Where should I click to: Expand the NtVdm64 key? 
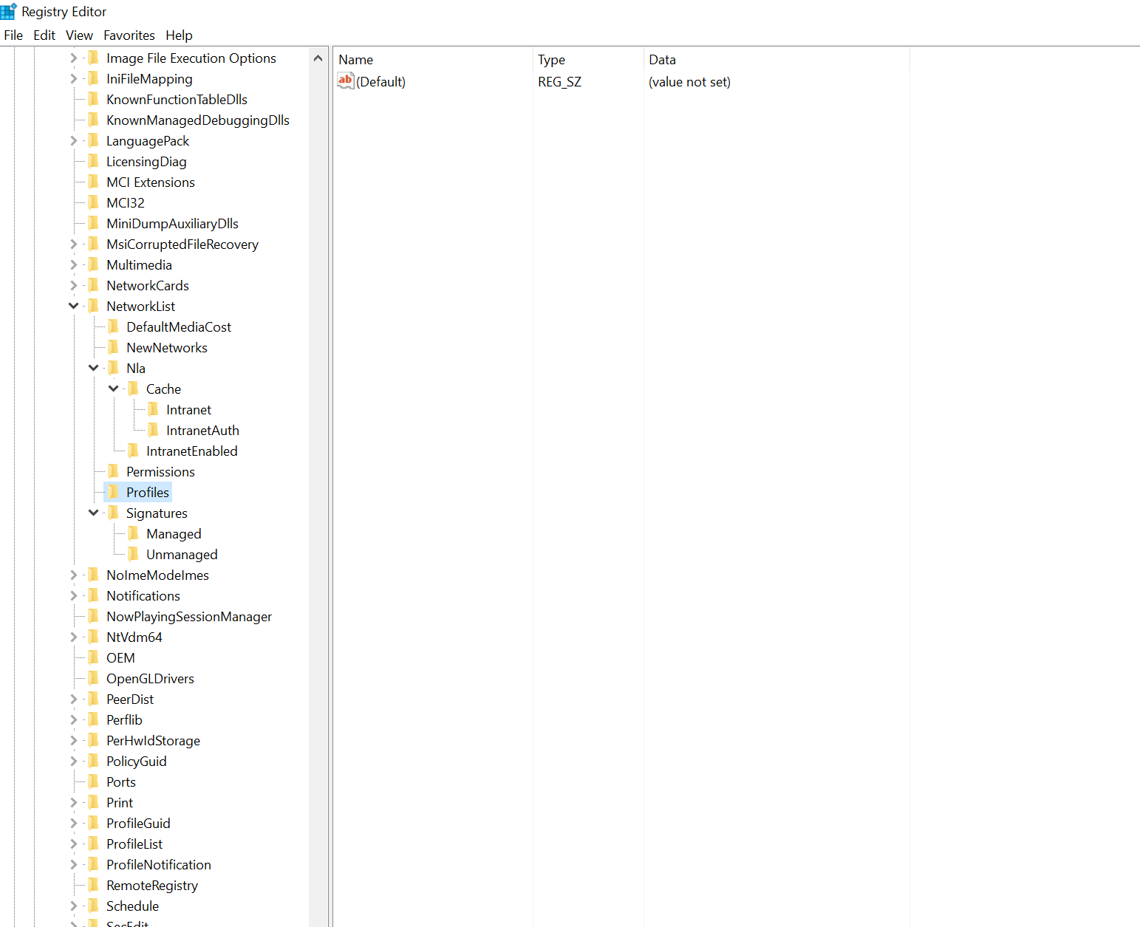[x=73, y=637]
